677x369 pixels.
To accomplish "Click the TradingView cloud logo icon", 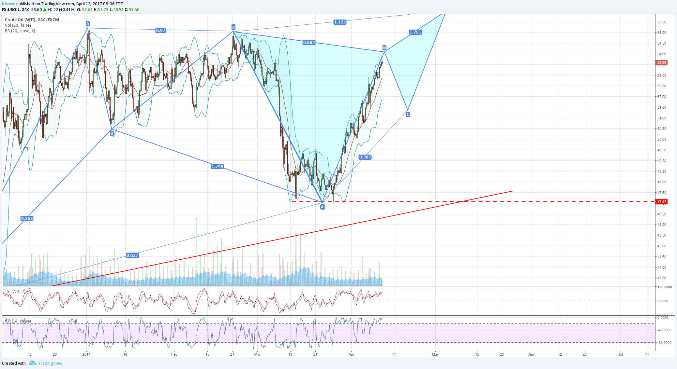I will (x=32, y=363).
